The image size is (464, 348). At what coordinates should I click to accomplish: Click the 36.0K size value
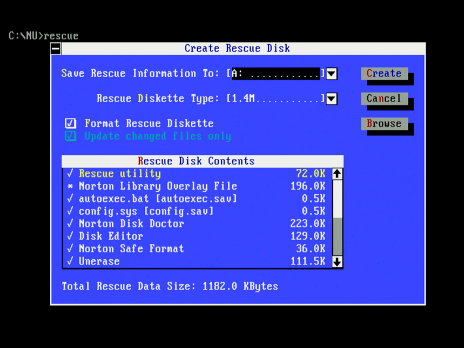(311, 249)
